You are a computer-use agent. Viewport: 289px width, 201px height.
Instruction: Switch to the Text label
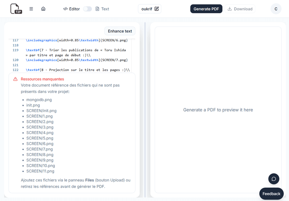[x=105, y=9]
